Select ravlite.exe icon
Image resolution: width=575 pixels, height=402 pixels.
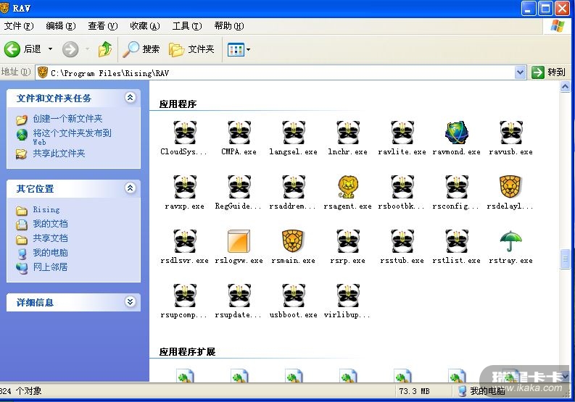point(402,133)
